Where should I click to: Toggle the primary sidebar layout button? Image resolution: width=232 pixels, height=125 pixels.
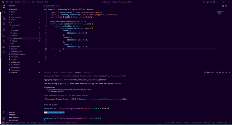(205, 2)
